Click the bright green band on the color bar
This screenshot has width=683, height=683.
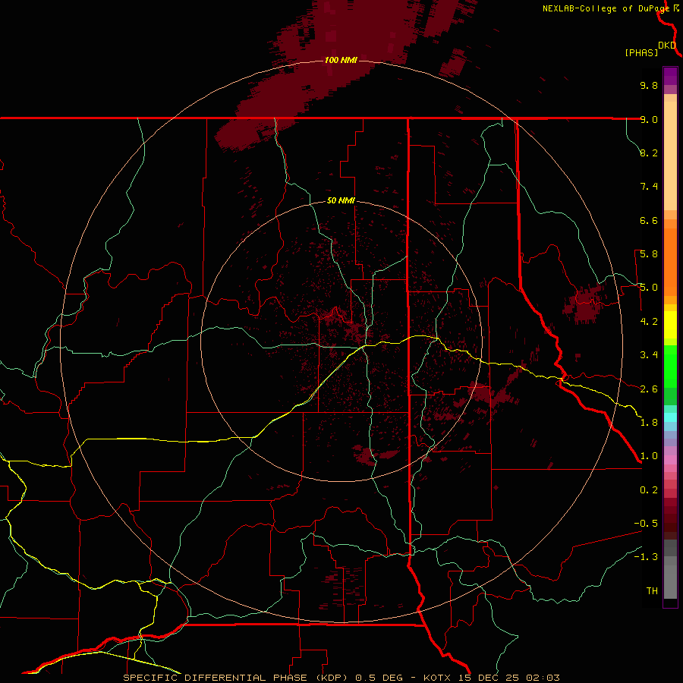click(670, 366)
